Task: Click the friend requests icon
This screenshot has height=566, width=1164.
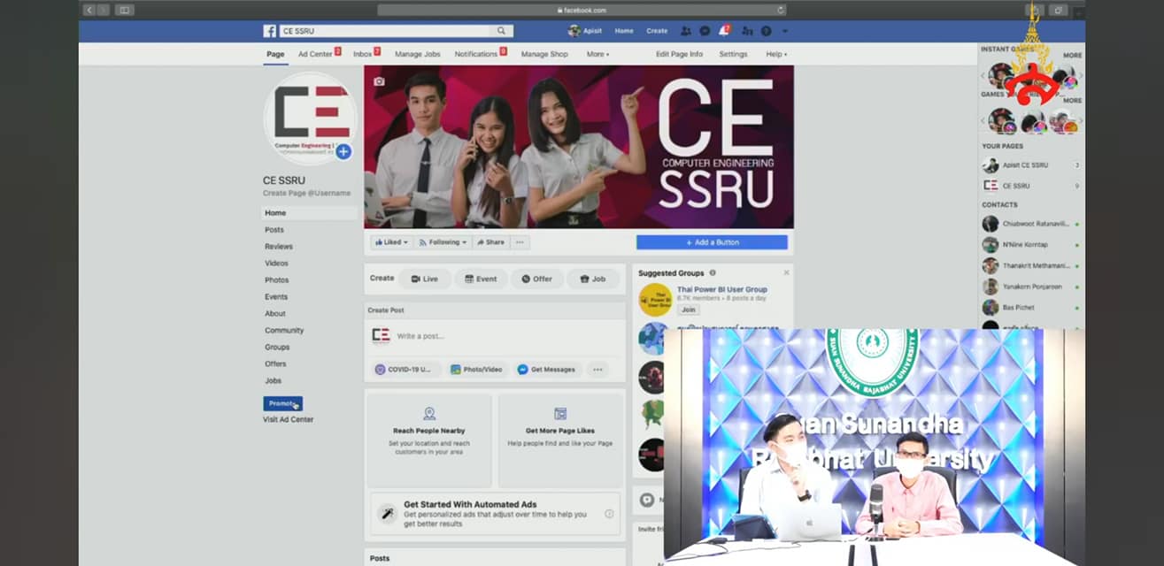Action: [x=685, y=31]
